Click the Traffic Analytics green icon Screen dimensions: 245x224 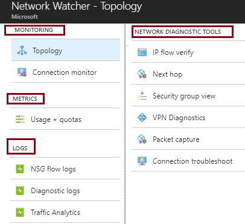(20, 212)
